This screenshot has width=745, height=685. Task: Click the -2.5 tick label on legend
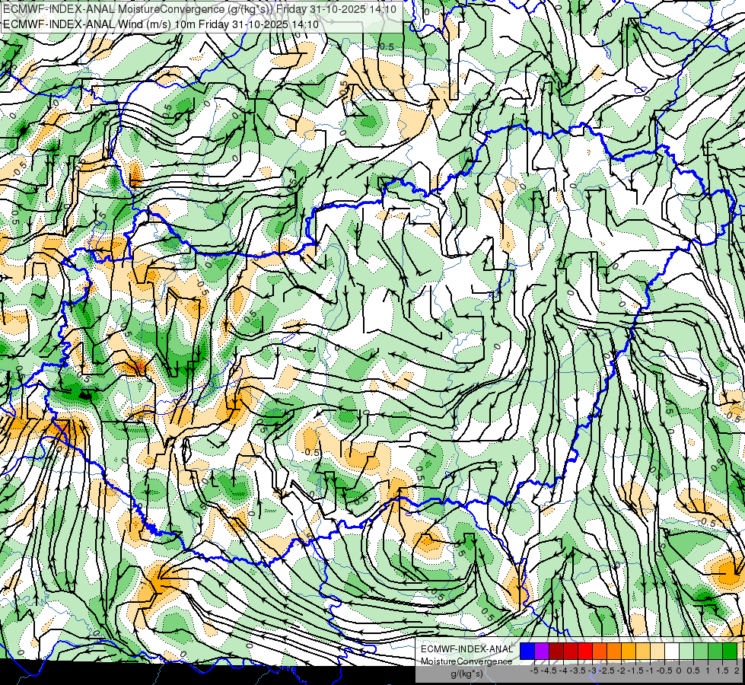[607, 671]
